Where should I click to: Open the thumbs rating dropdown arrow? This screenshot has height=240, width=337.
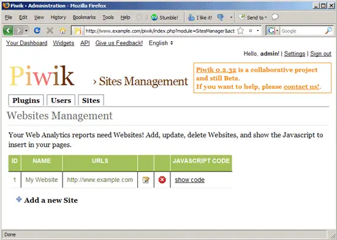tap(231, 17)
